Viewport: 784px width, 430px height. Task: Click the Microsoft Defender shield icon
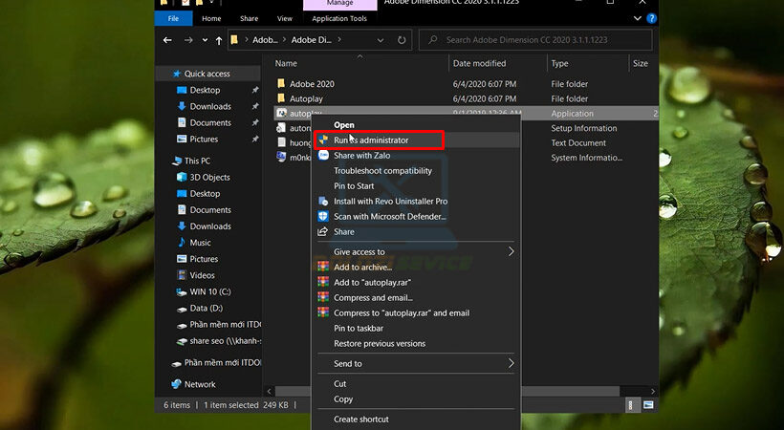(323, 217)
